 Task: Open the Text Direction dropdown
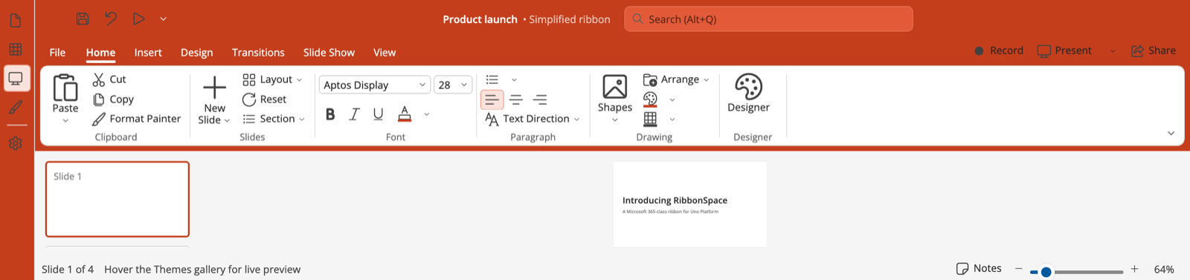click(532, 119)
